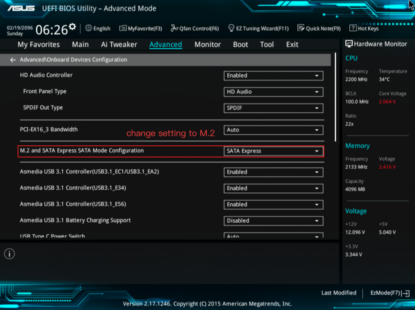Switch to Ai Tweaker tab
The height and width of the screenshot is (310, 415).
pyautogui.click(x=119, y=44)
